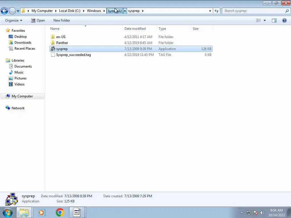Click the network tray icon
Screen dimensions: 291x218
(248, 213)
